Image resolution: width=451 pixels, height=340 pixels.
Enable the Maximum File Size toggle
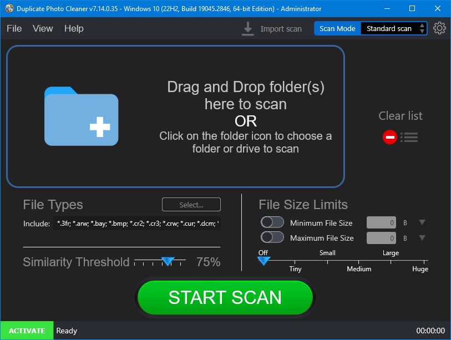coord(272,236)
